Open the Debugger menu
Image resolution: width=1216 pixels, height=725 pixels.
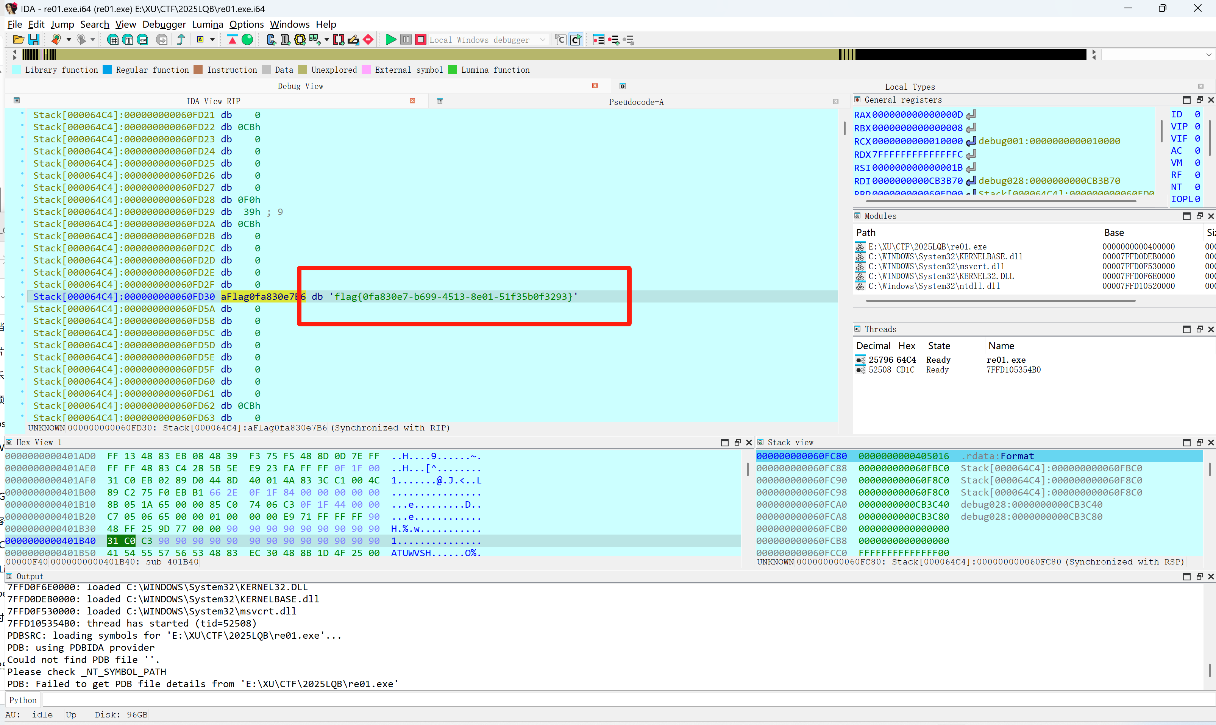click(x=164, y=25)
